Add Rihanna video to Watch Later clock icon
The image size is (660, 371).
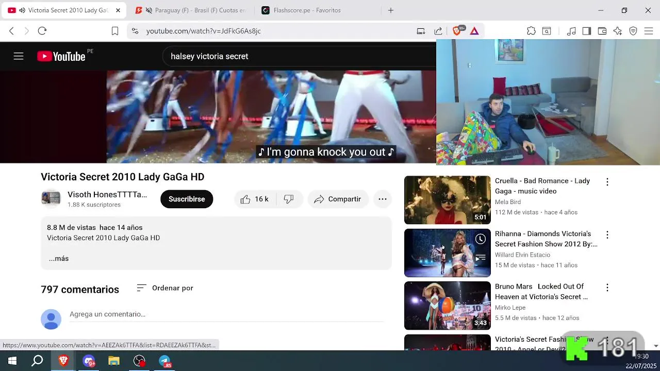481,239
